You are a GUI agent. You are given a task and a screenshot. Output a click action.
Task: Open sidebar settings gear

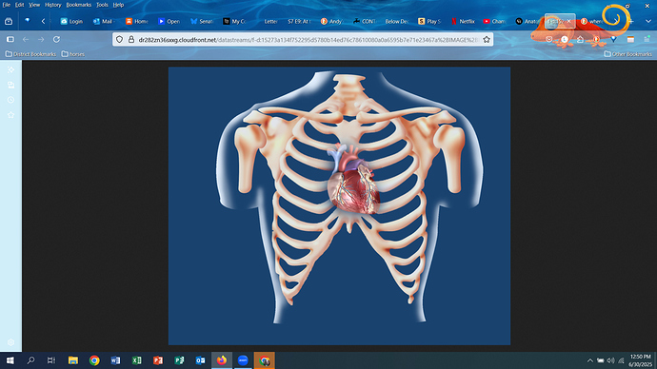coord(10,342)
